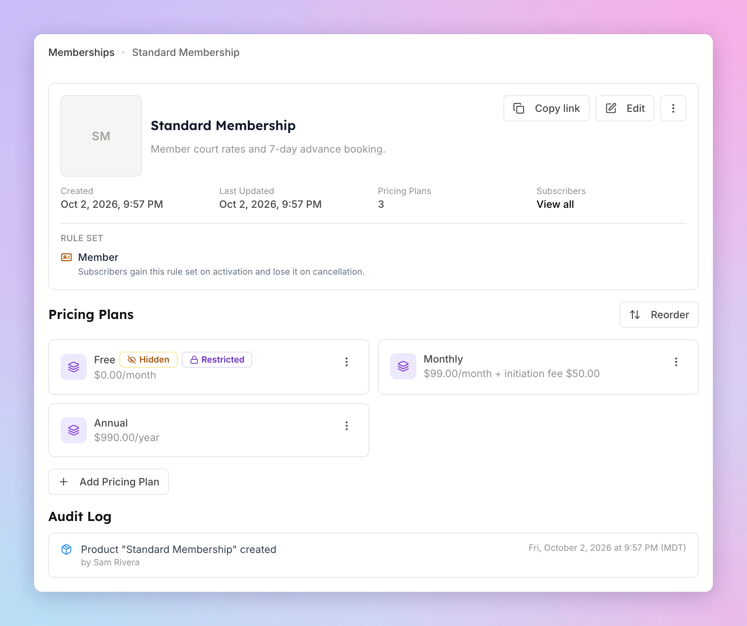Open the Annual plan options menu
The width and height of the screenshot is (747, 626).
(x=347, y=426)
